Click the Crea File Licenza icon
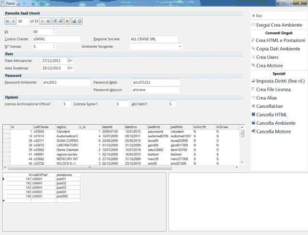Image resolution: width=308 pixels, height=235 pixels. (254, 89)
